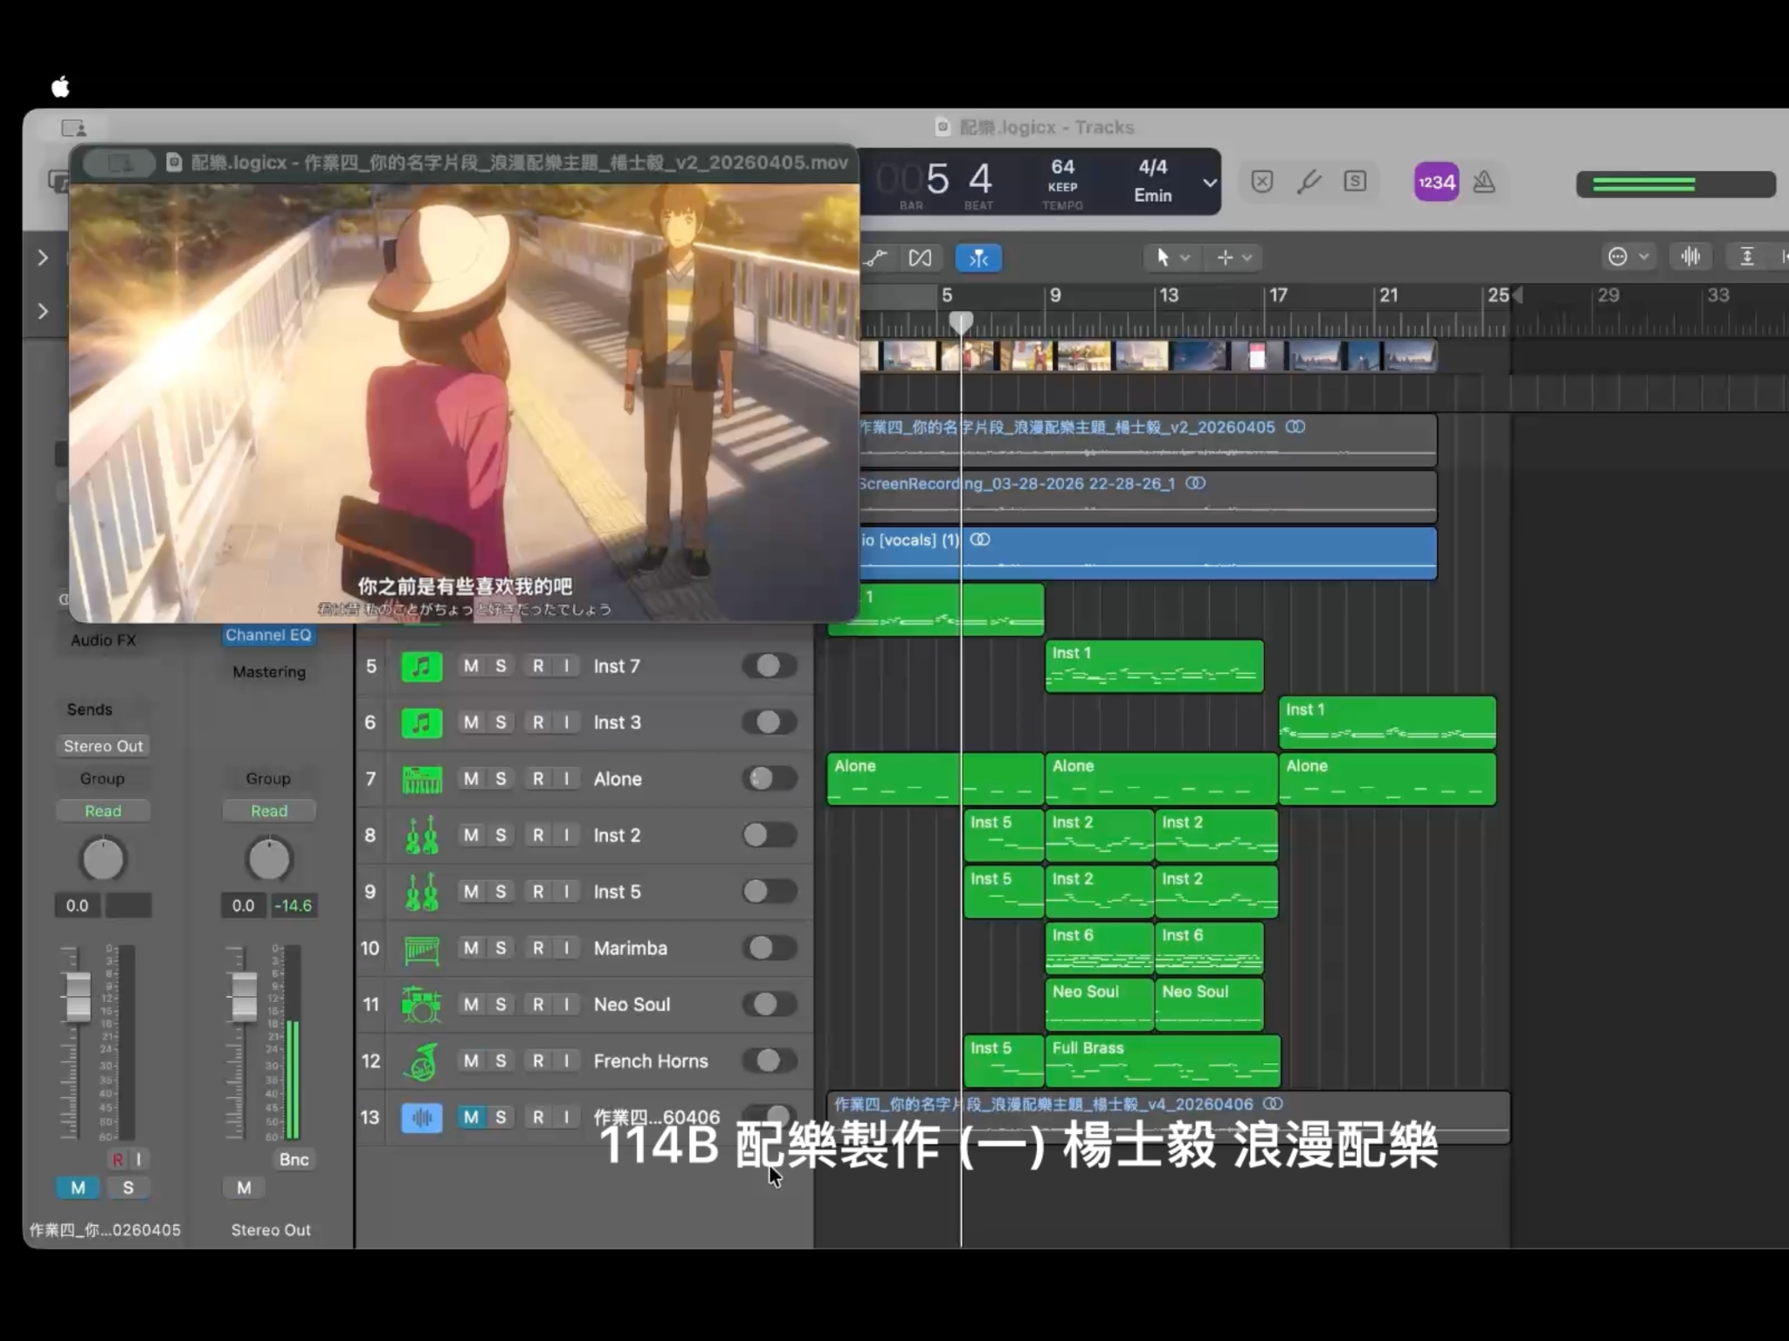Click the tuner fork icon in control bar
The width and height of the screenshot is (1789, 1341).
(1309, 182)
